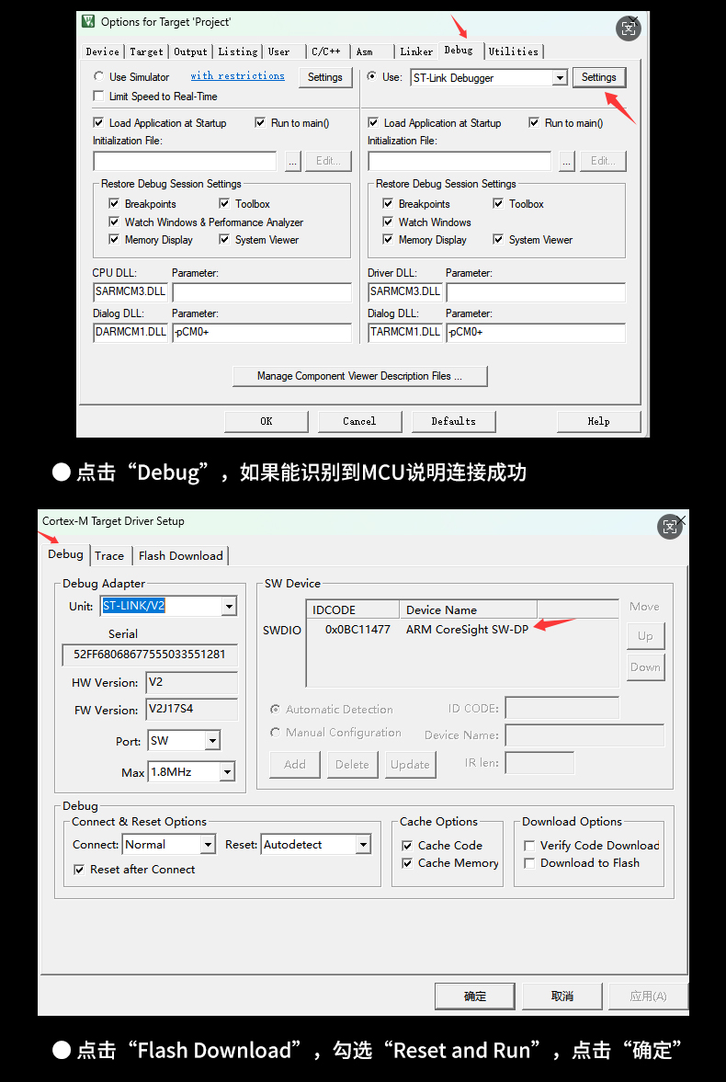The height and width of the screenshot is (1082, 726).
Task: Open the SW Port dropdown
Action: click(x=212, y=741)
